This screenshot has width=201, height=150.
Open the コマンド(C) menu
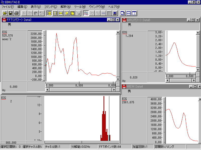point(51,7)
